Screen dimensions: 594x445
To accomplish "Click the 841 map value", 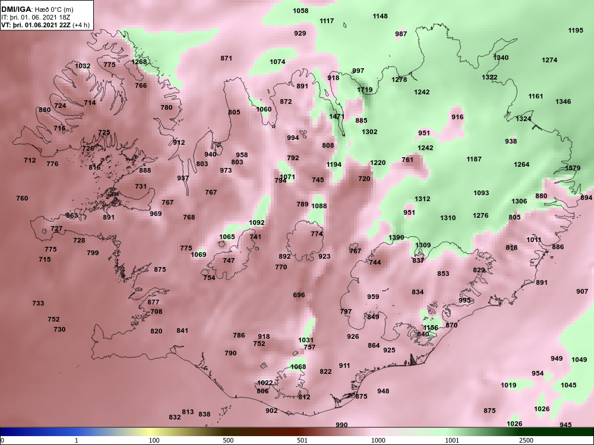I will click(x=182, y=330).
